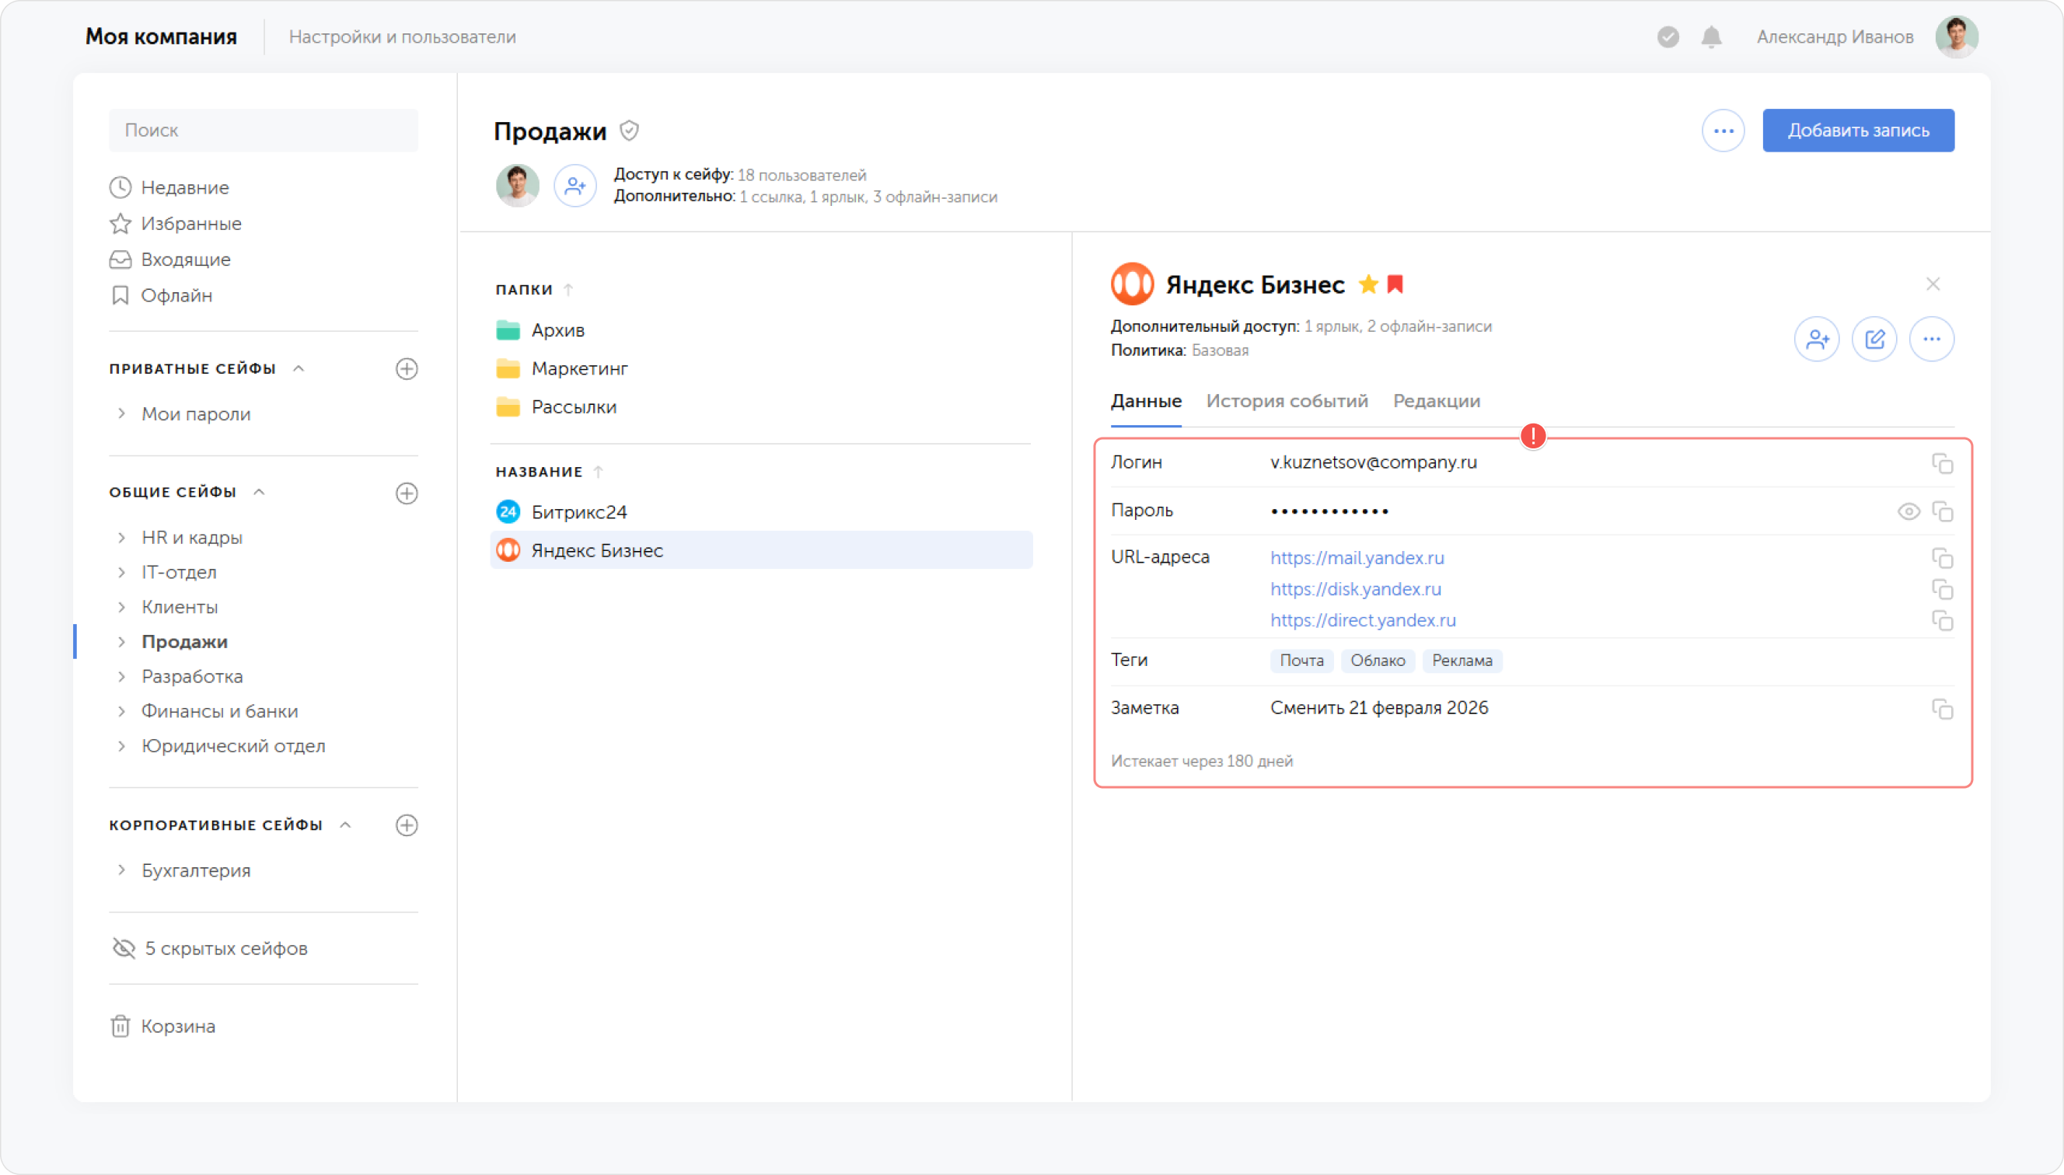The width and height of the screenshot is (2064, 1175).
Task: Collapse the Приватные сейфы section
Action: (299, 369)
